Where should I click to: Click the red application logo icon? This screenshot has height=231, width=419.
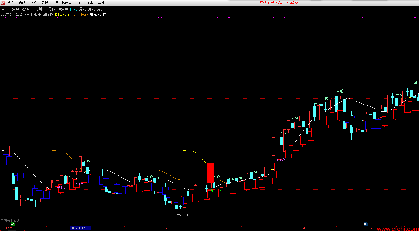tap(3, 3)
